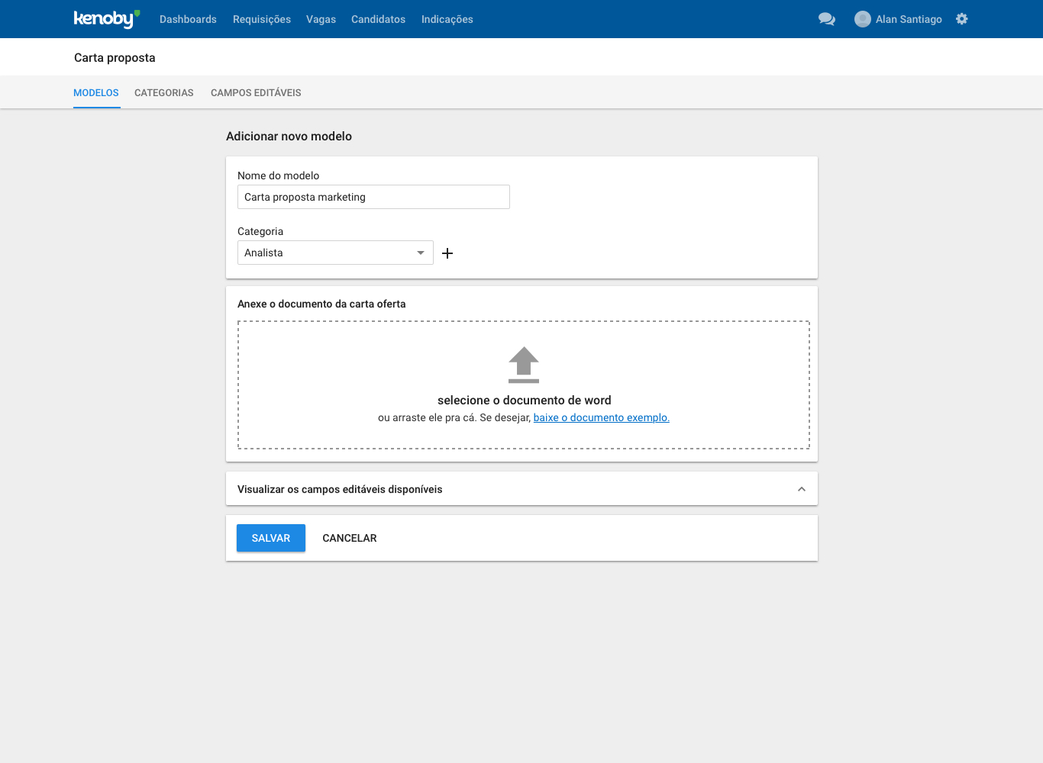Click the user avatar icon
Screen dimensions: 1043x763
coord(862,19)
